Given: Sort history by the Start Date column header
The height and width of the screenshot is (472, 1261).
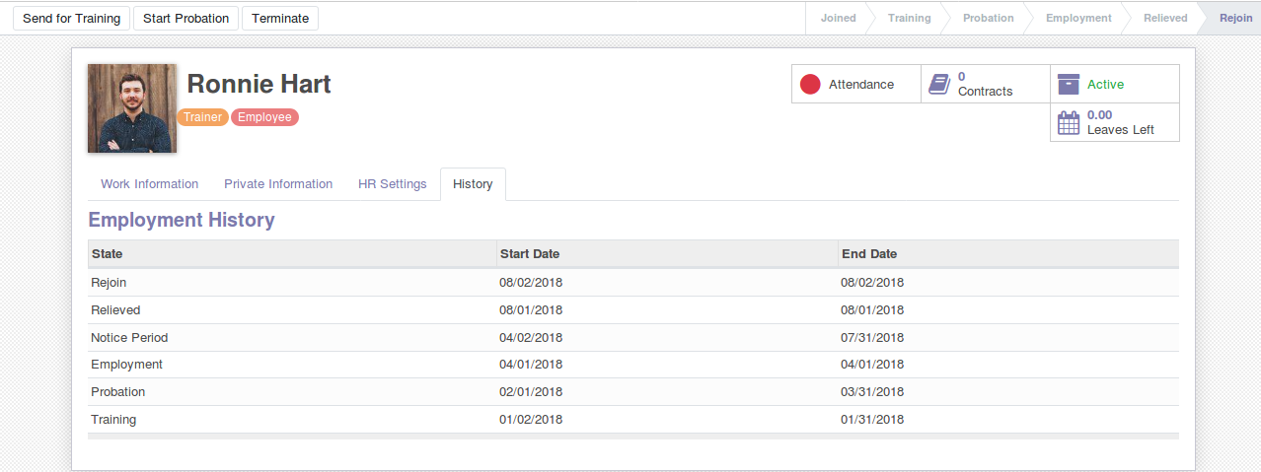Looking at the screenshot, I should [667, 254].
